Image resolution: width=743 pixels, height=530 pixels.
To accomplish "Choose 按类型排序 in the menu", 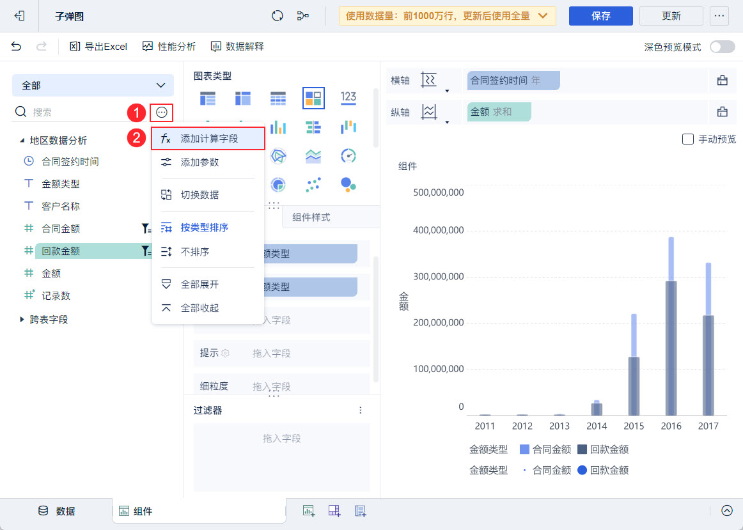I will [208, 228].
